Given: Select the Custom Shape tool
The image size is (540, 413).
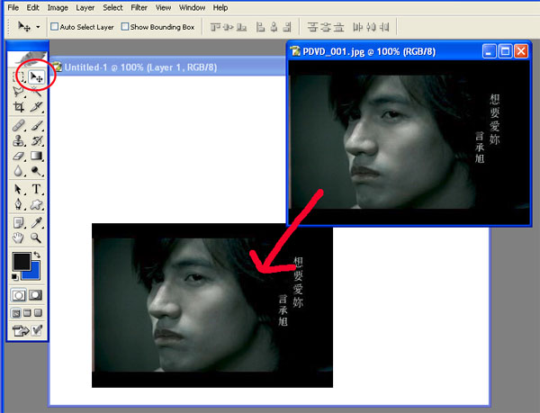Looking at the screenshot, I should 37,204.
